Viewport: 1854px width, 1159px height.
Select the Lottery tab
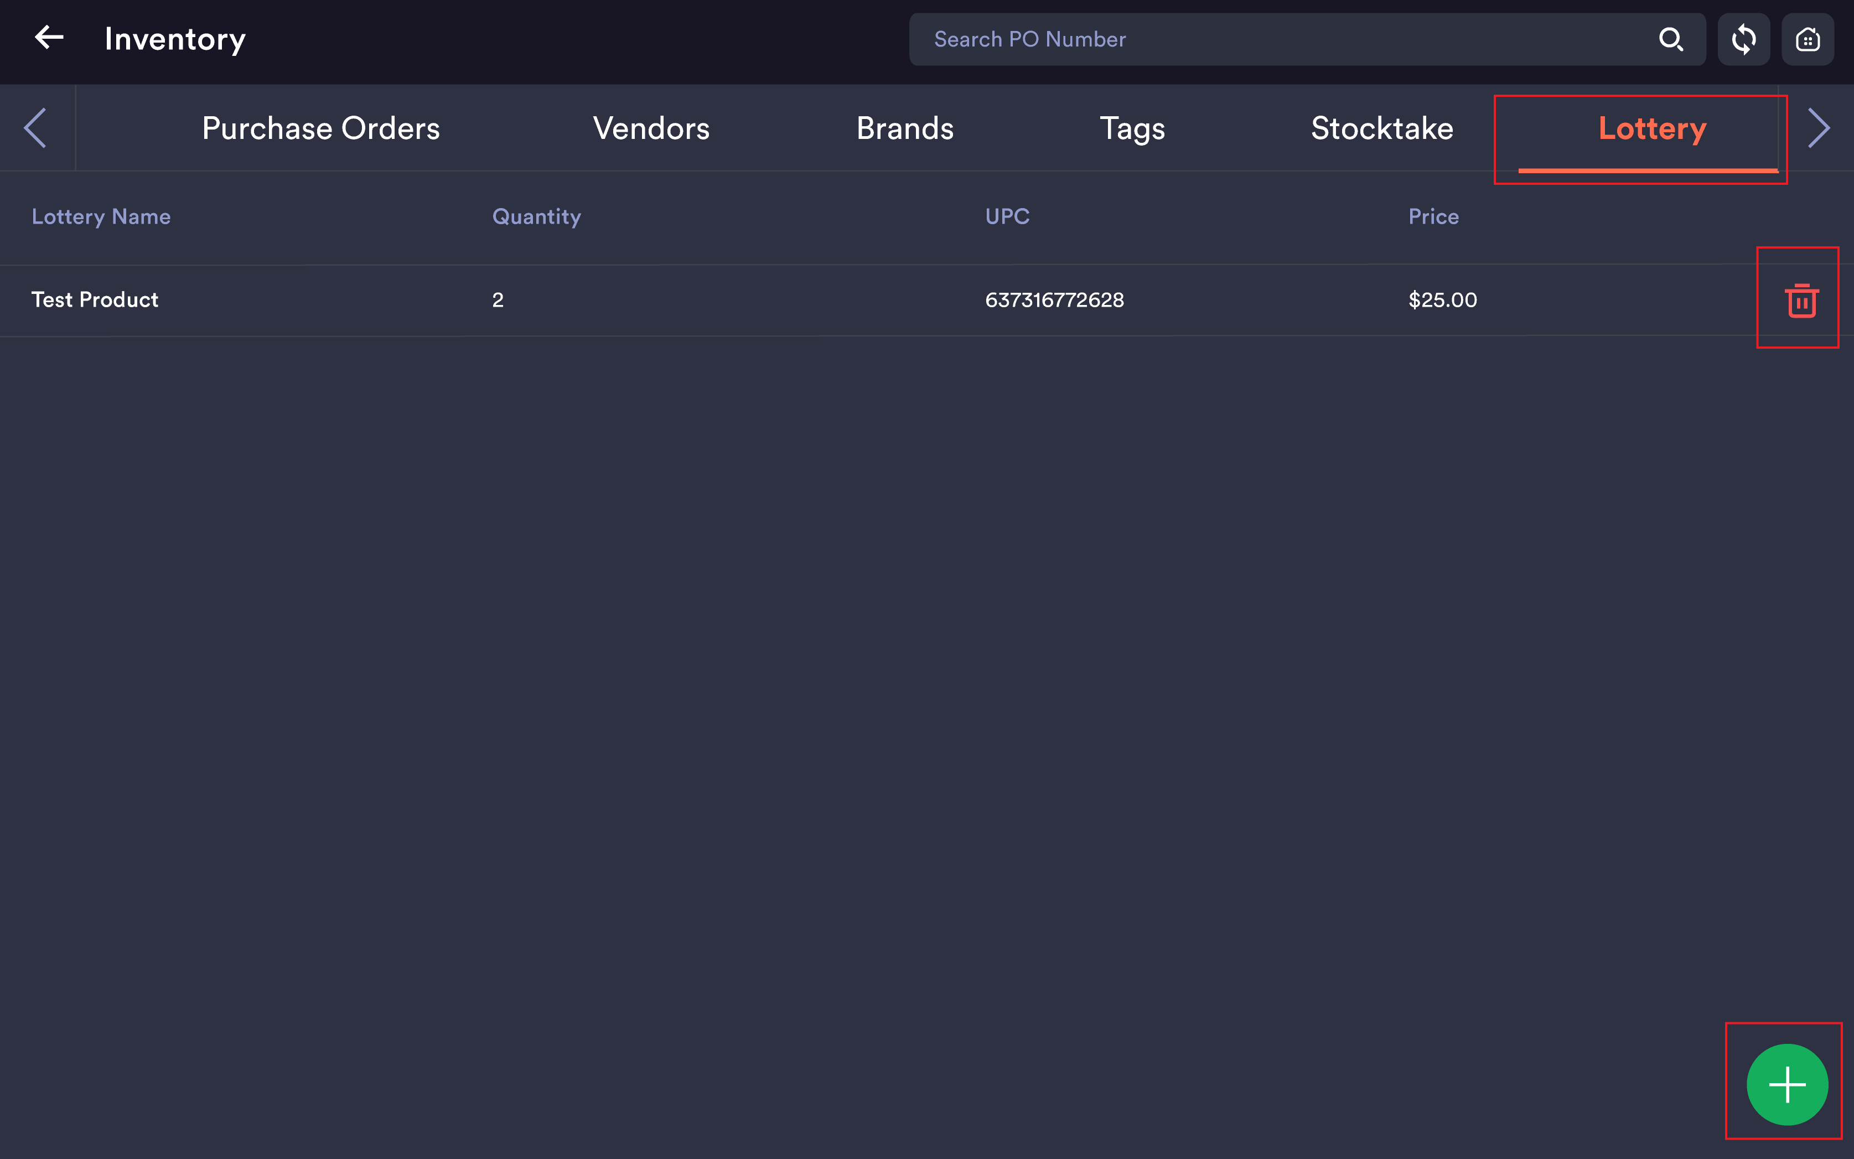point(1653,128)
